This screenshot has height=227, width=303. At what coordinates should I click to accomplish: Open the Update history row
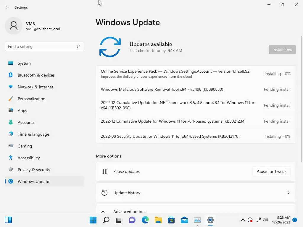[196, 193]
